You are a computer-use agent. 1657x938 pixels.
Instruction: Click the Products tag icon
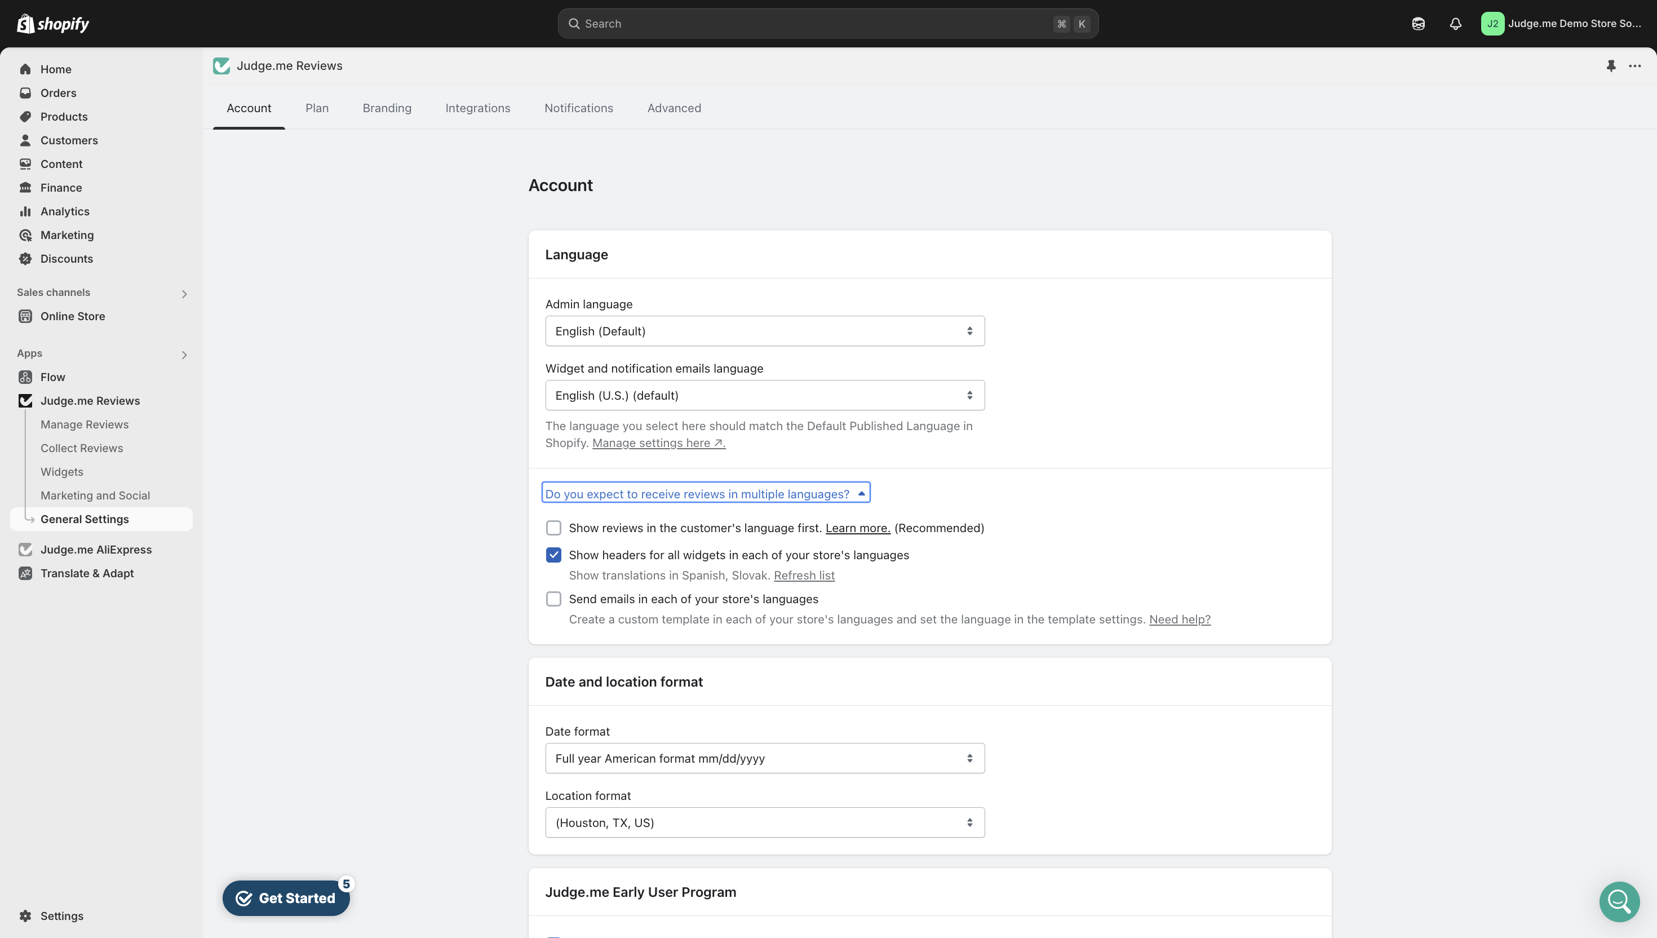(25, 117)
